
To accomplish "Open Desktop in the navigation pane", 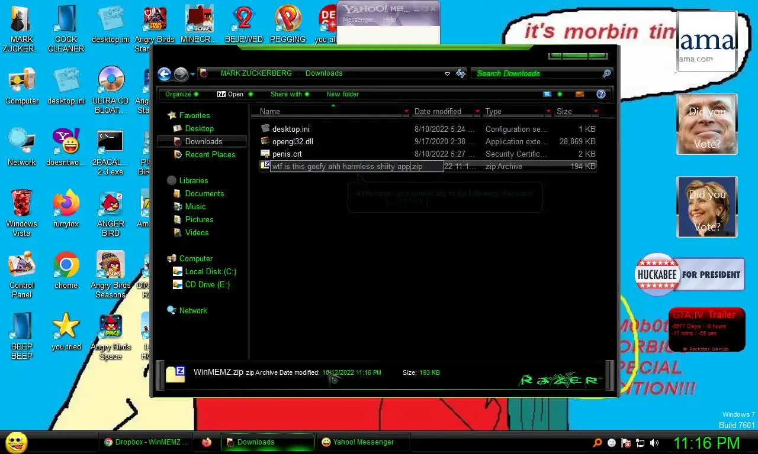I will tap(199, 128).
